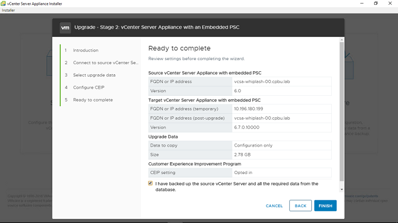
Task: Click the vm logo in dialog header
Action: [65, 28]
